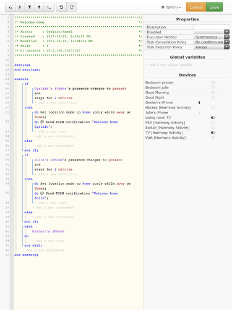Open the Disabled dropdown
232x310 pixels.
212,32
